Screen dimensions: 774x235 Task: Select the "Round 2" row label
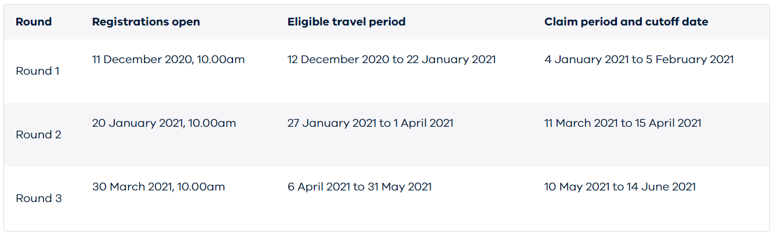click(x=38, y=135)
